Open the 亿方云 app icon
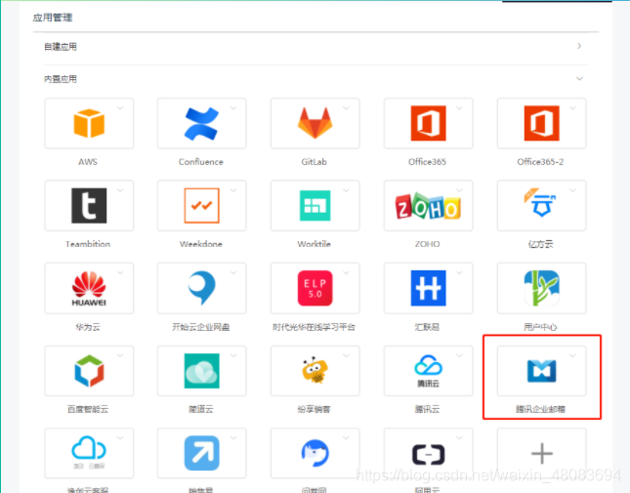The width and height of the screenshot is (630, 493). pyautogui.click(x=541, y=203)
